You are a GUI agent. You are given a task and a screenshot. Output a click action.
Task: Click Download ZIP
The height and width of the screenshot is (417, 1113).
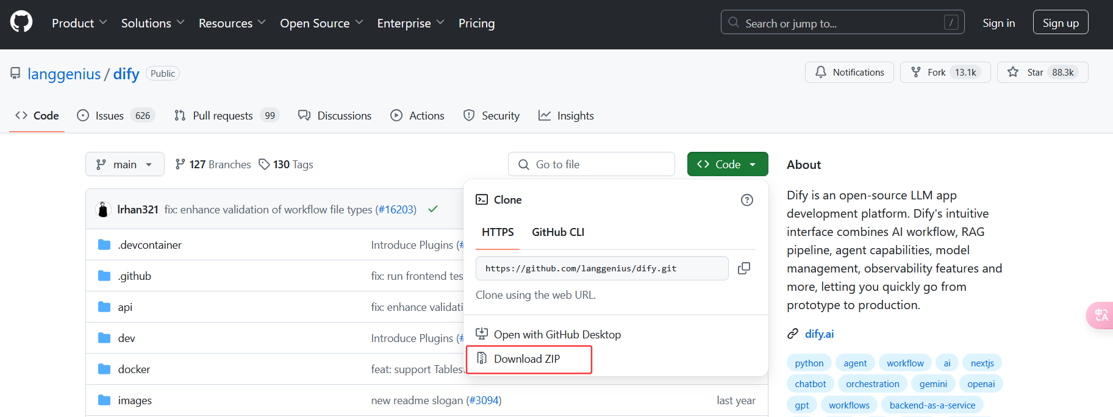point(527,359)
